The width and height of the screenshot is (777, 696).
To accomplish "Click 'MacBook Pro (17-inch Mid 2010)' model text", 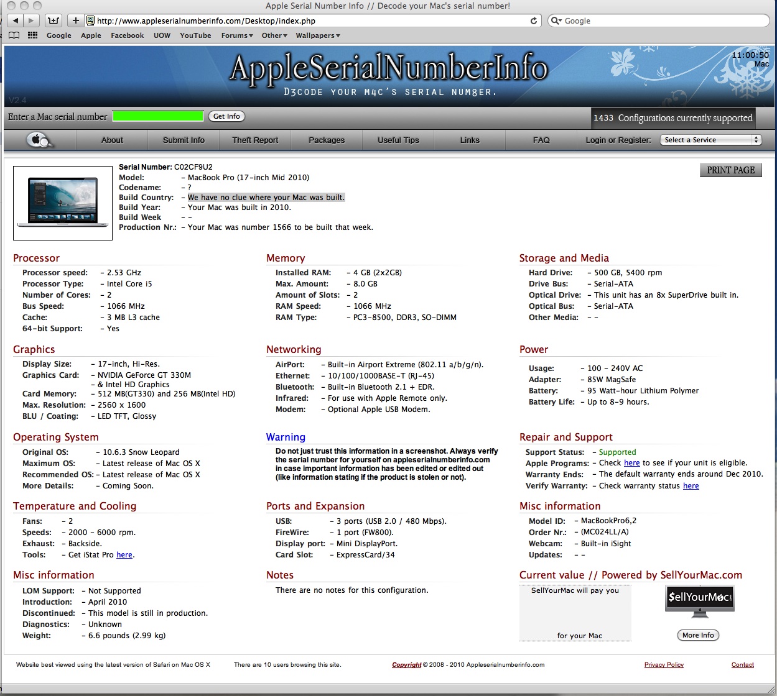I will click(248, 178).
